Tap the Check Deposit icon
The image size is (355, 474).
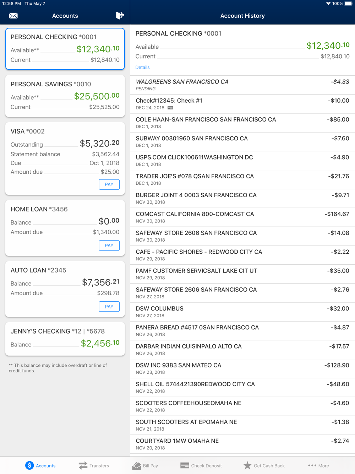(185, 465)
